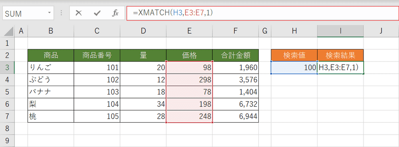The height and width of the screenshot is (147, 399).
Task: Click total amount cell 1,404
Action: click(x=236, y=92)
